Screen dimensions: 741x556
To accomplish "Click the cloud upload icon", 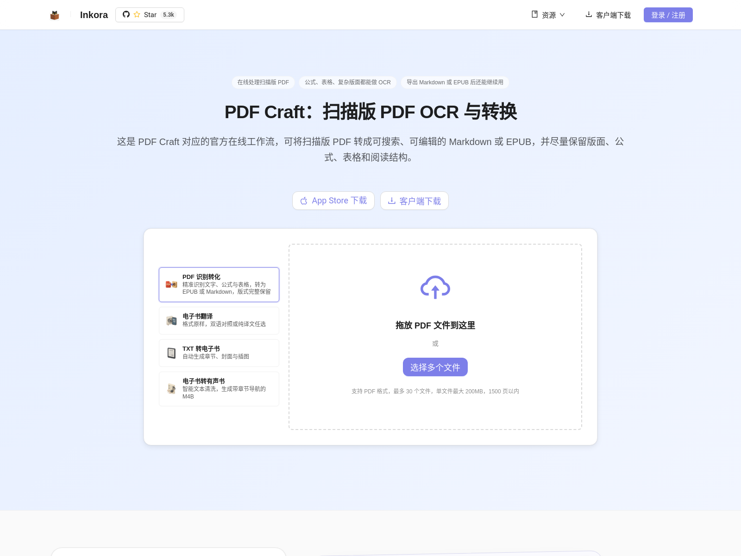I will (435, 287).
